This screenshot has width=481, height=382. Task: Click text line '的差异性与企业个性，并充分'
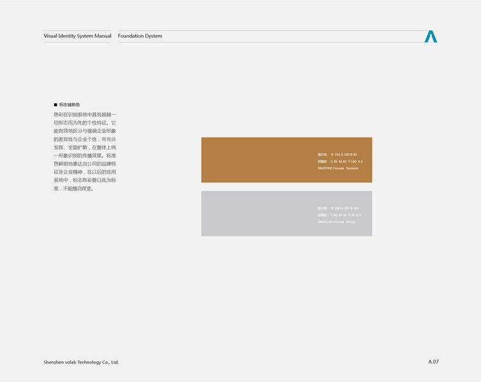[85, 139]
